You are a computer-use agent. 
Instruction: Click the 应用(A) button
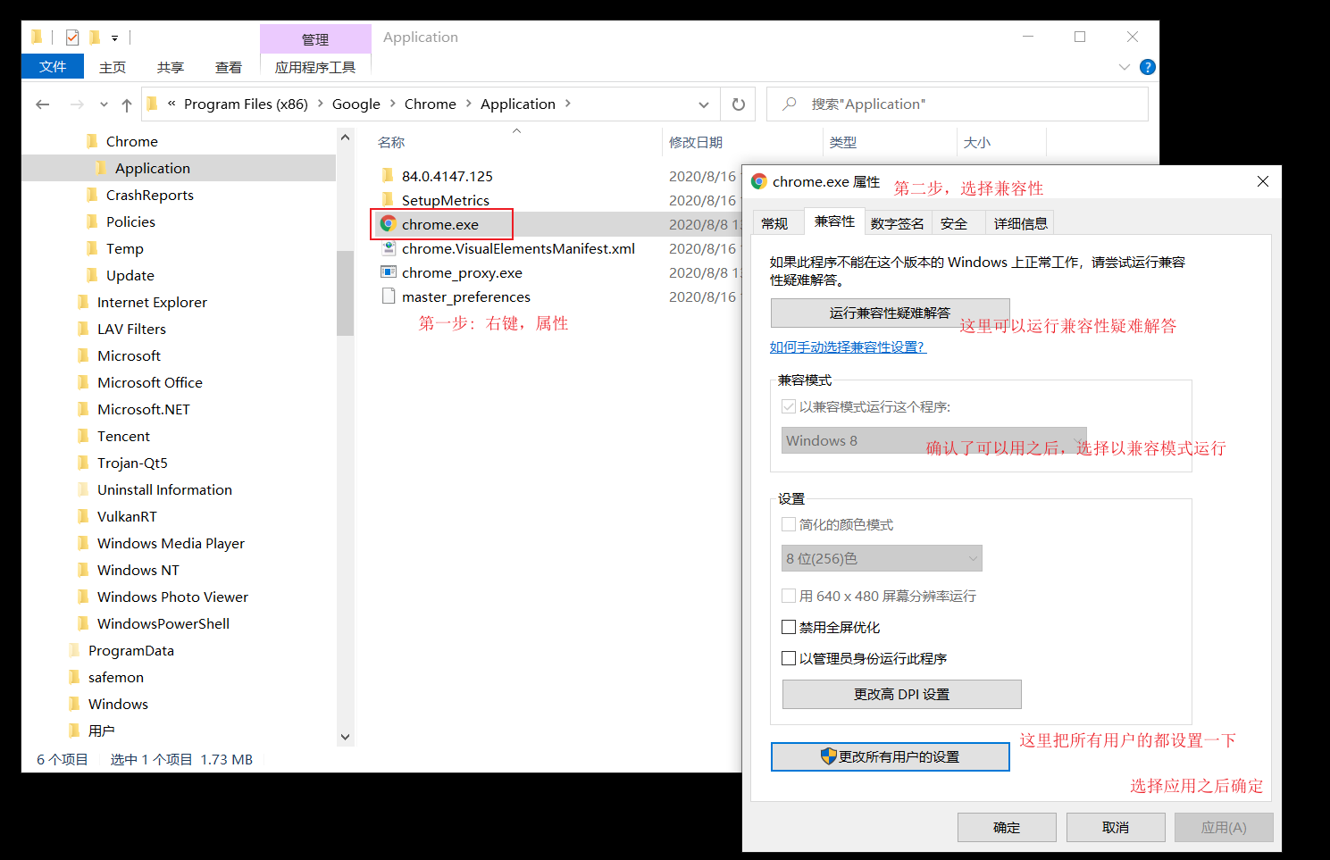pyautogui.click(x=1224, y=827)
